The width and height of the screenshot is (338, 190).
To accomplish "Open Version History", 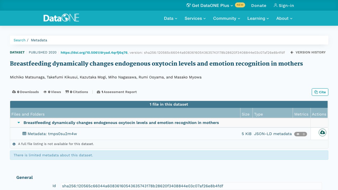I will (308, 53).
